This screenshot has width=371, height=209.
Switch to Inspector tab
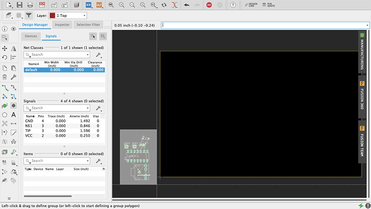62,24
